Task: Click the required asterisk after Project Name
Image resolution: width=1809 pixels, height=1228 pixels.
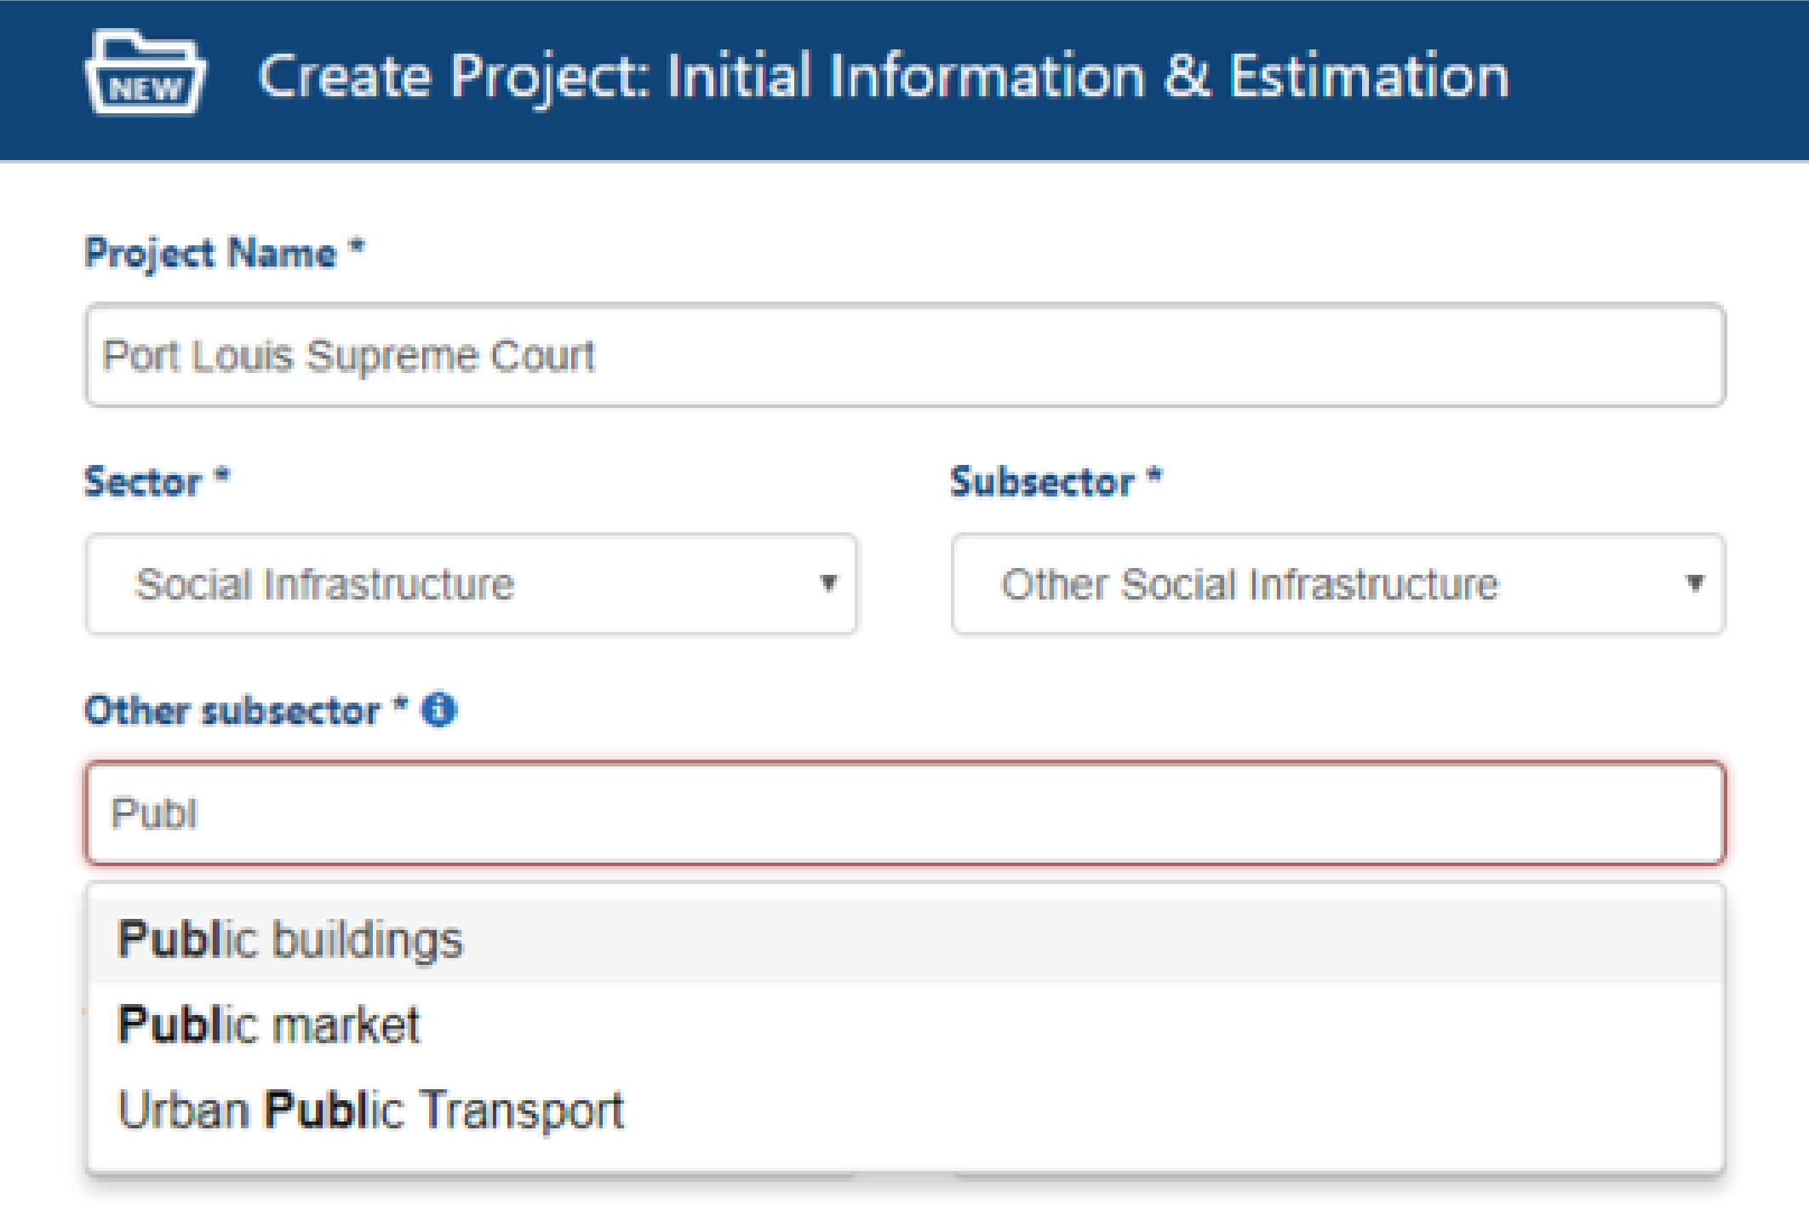Action: [x=357, y=248]
